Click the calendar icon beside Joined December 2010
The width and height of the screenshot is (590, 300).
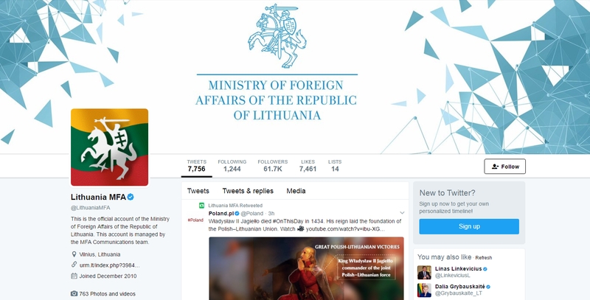[x=74, y=276]
